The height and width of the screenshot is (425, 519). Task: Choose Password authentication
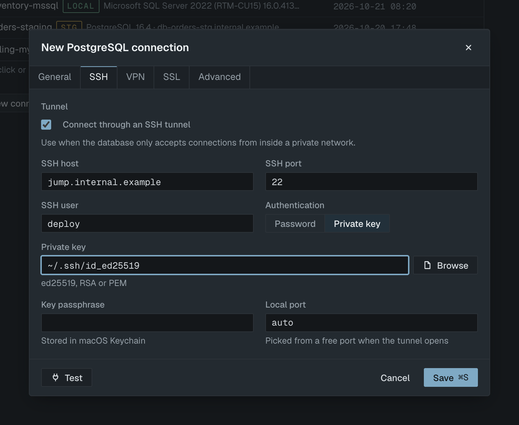(295, 224)
